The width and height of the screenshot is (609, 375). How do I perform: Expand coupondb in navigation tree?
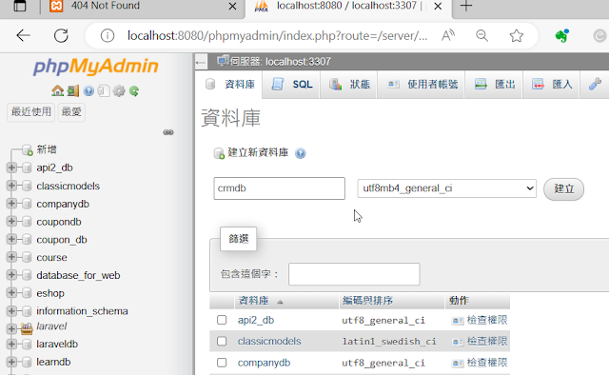[x=11, y=221]
